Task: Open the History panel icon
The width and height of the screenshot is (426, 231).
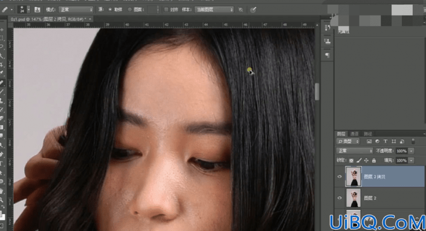Action: click(x=328, y=27)
